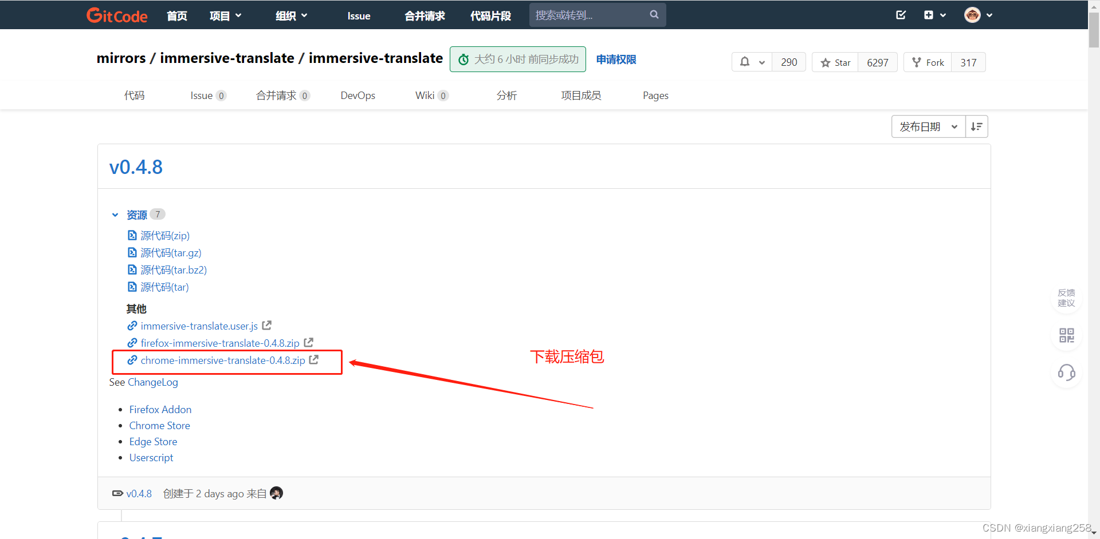Click the 反馈建议 feedback button
The image size is (1100, 539).
coord(1067,298)
